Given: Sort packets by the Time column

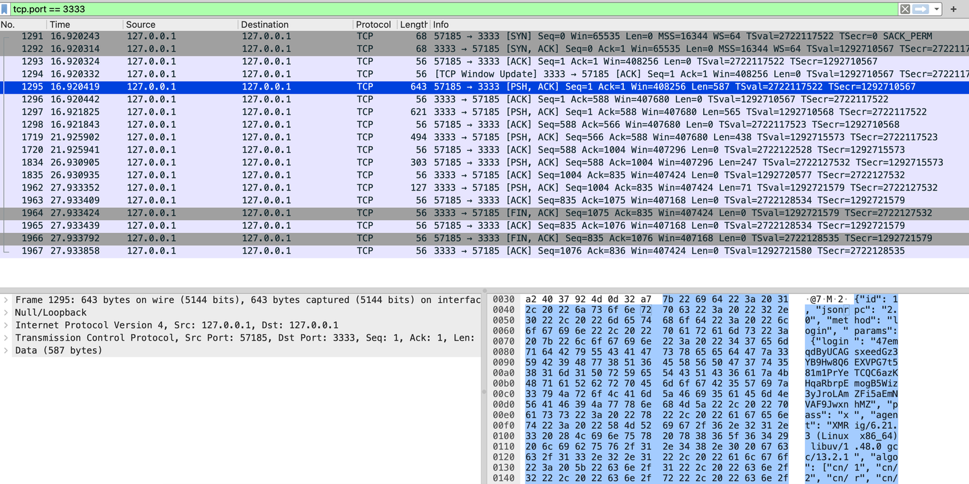Looking at the screenshot, I should point(60,24).
